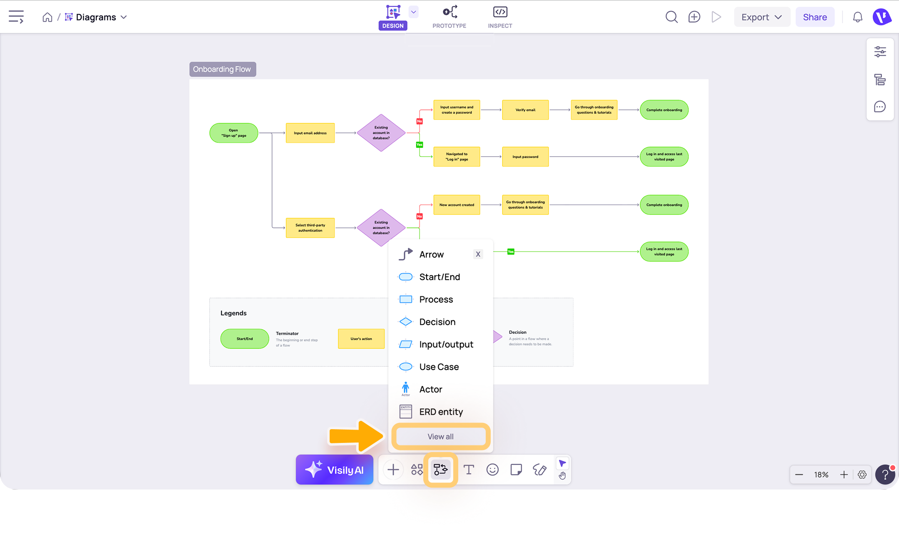This screenshot has height=537, width=899.
Task: Switch to the Prototype tab
Action: click(449, 17)
